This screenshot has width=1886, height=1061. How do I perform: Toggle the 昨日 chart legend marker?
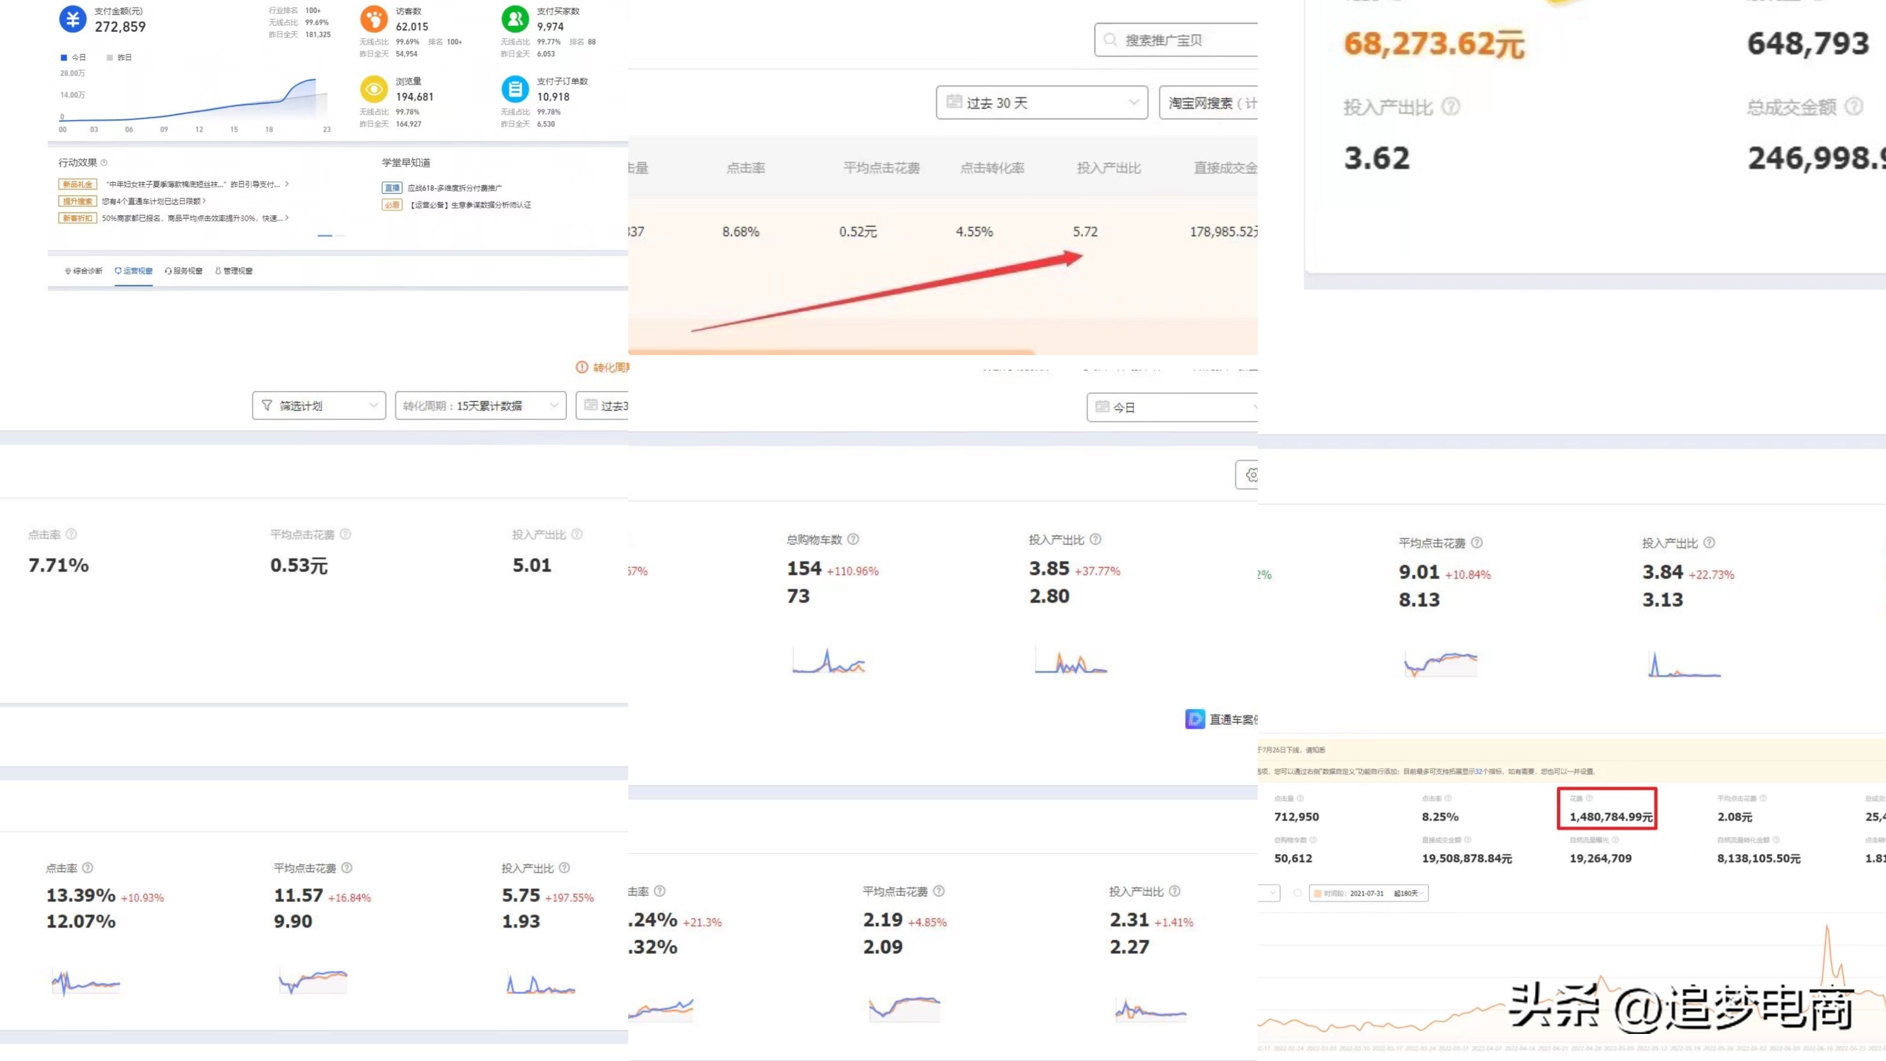click(x=110, y=57)
